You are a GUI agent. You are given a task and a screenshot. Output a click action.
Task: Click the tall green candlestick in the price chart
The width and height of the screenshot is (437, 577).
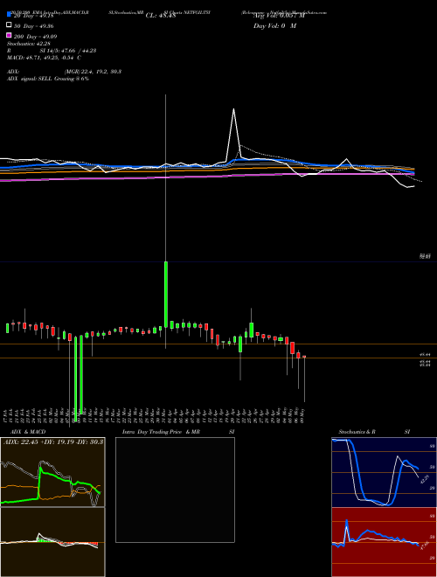[166, 295]
